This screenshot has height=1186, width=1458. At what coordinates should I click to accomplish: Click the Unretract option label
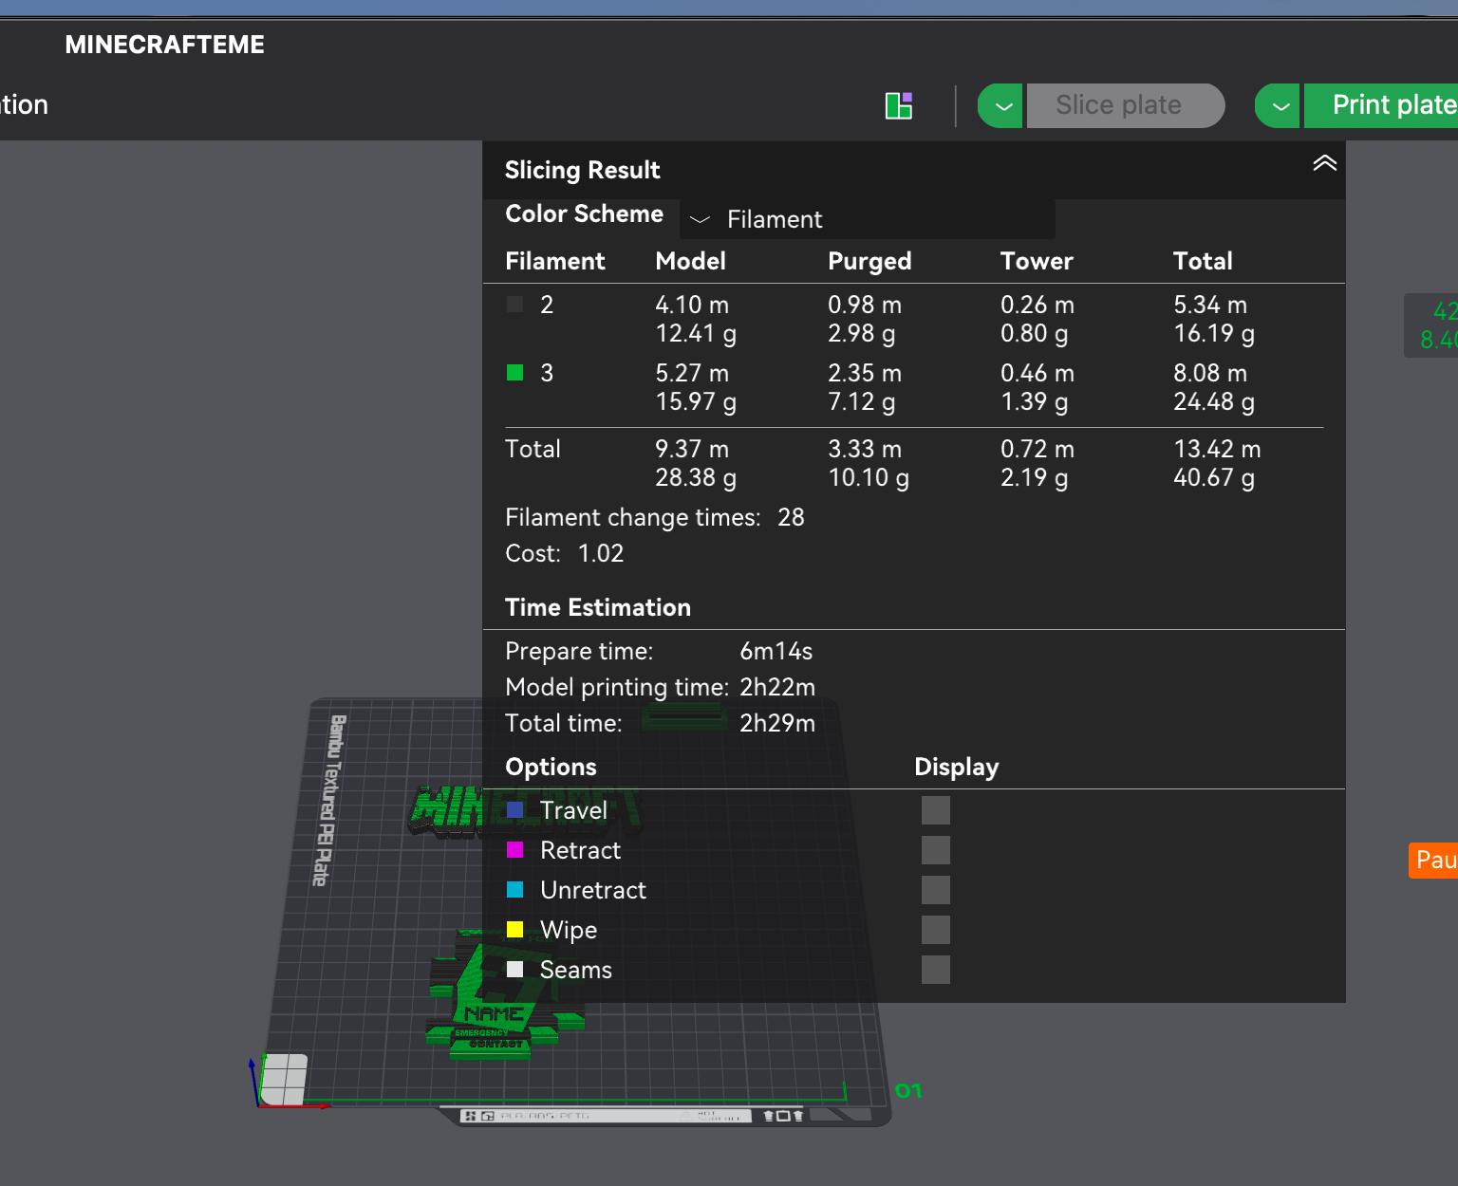(593, 890)
